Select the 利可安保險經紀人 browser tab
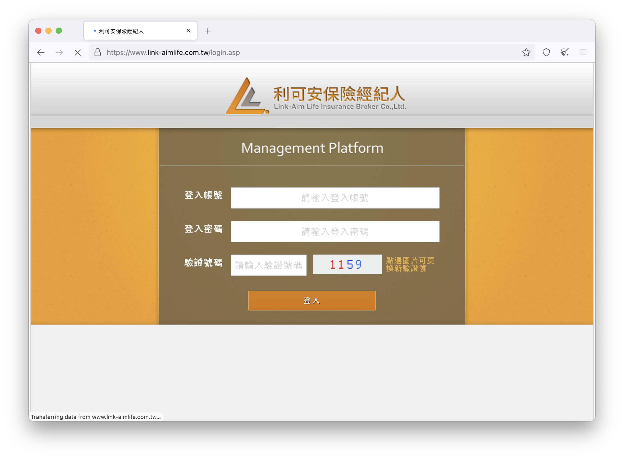The height and width of the screenshot is (459, 624). pyautogui.click(x=140, y=31)
